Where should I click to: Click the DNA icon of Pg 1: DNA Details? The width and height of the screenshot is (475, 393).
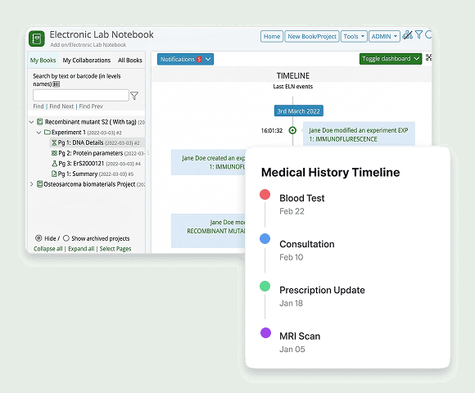(54, 142)
